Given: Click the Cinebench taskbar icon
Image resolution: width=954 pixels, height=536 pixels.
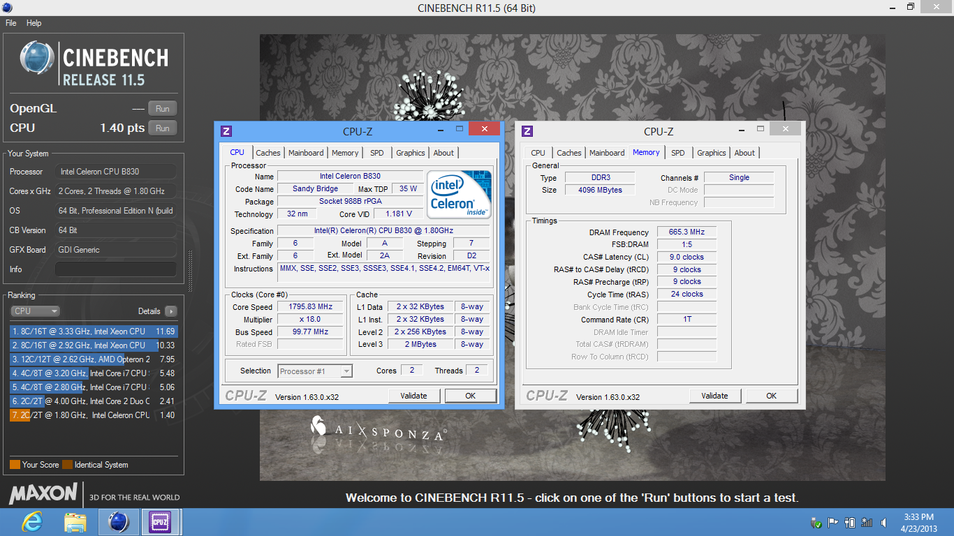Looking at the screenshot, I should [x=118, y=522].
